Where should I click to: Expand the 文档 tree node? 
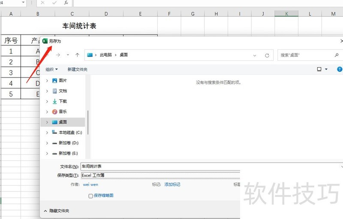[x=47, y=91]
